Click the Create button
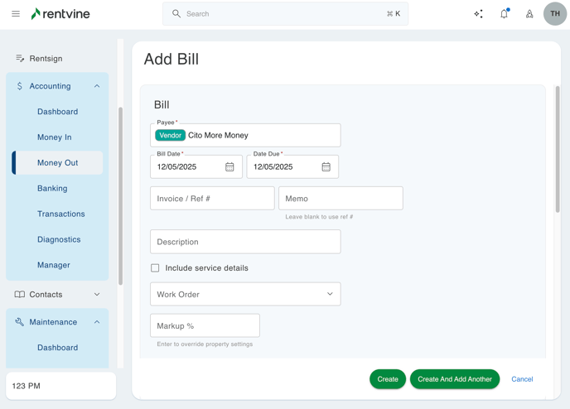Screen dimensions: 570x409 click(388, 379)
